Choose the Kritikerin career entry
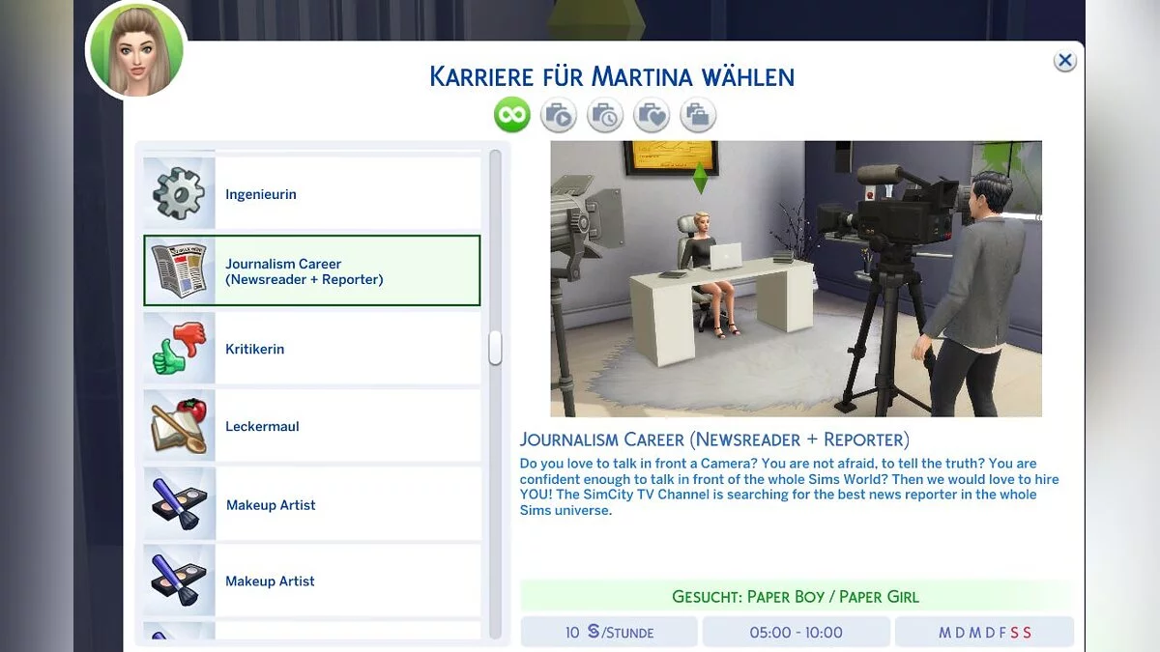 point(255,349)
